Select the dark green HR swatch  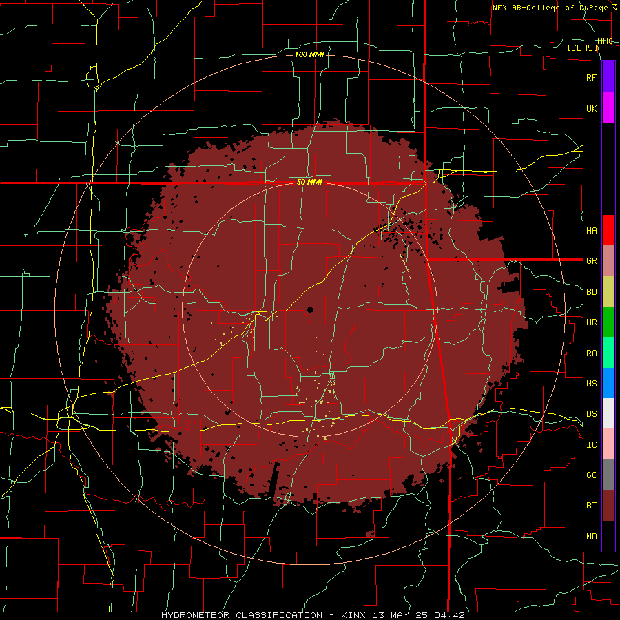click(608, 322)
